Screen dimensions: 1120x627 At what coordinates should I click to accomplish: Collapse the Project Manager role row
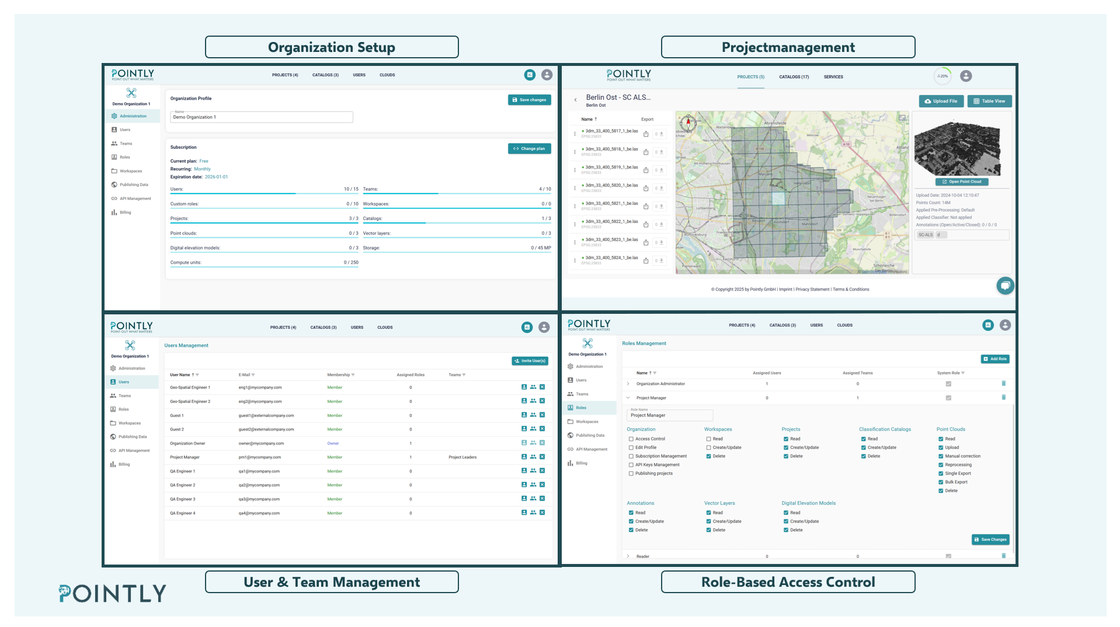point(628,398)
